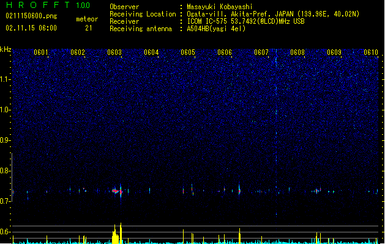Viewport: 385px width, 244px height.
Task: Click the 1.1 kHz axis label
Action: click(6, 79)
